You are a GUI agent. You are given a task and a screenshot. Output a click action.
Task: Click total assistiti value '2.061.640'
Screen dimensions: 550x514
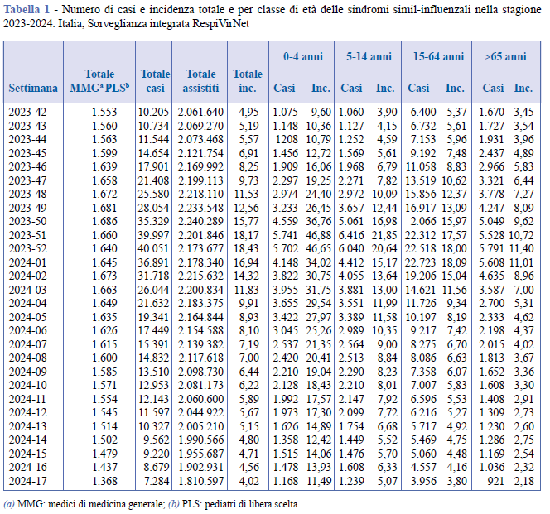(x=200, y=112)
